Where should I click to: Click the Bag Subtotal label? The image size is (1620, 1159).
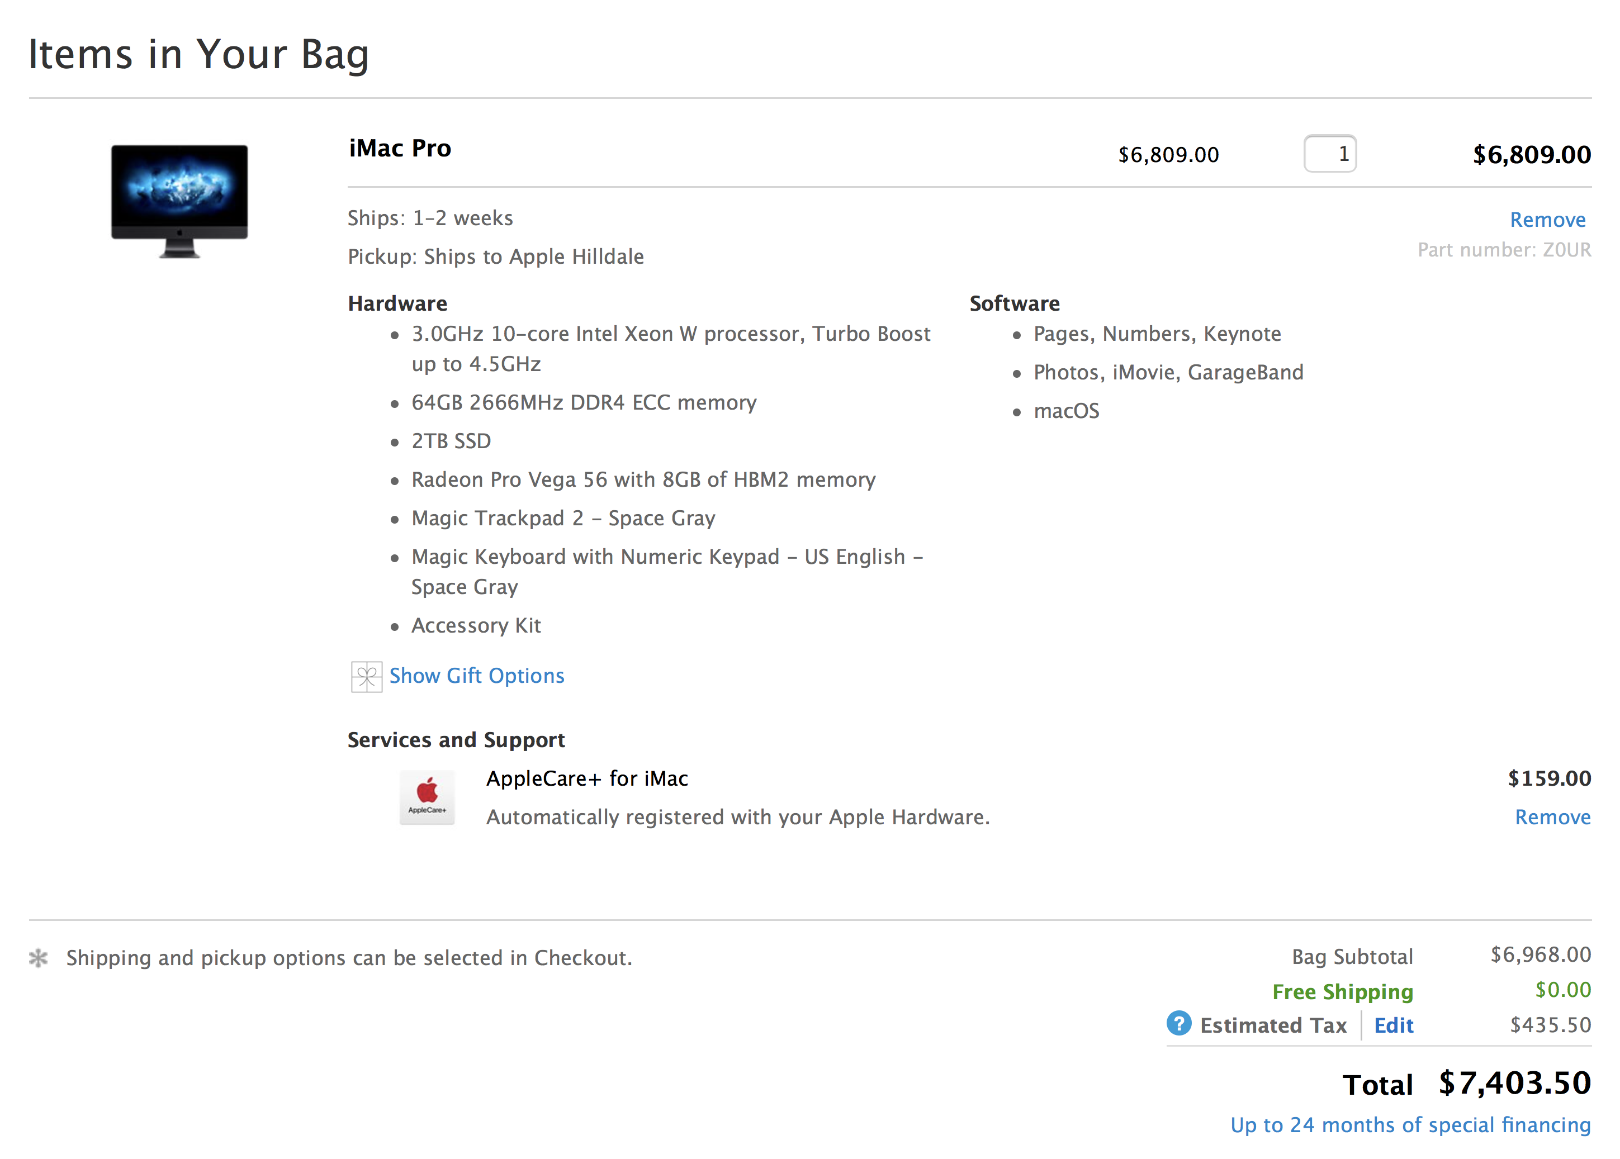pos(1352,956)
